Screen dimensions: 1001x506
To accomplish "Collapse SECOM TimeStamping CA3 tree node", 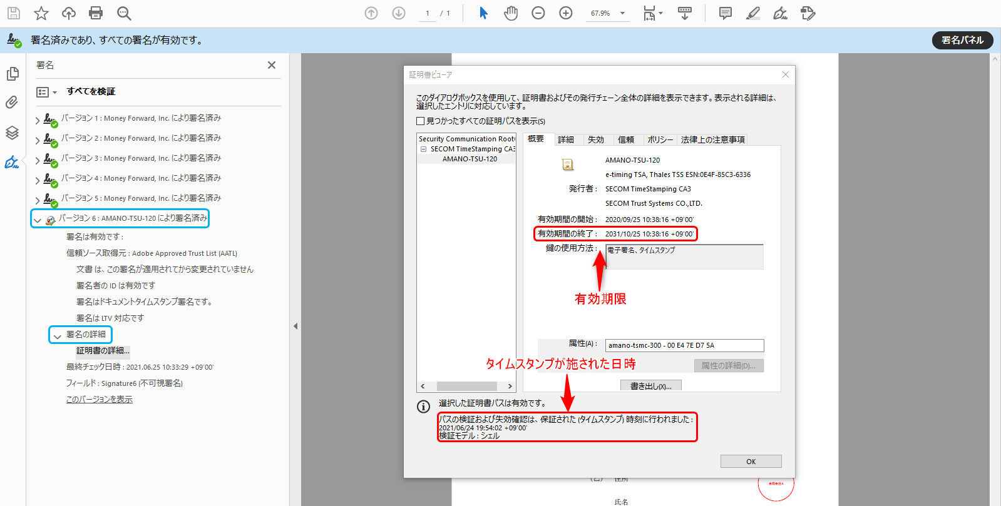I will click(x=424, y=149).
